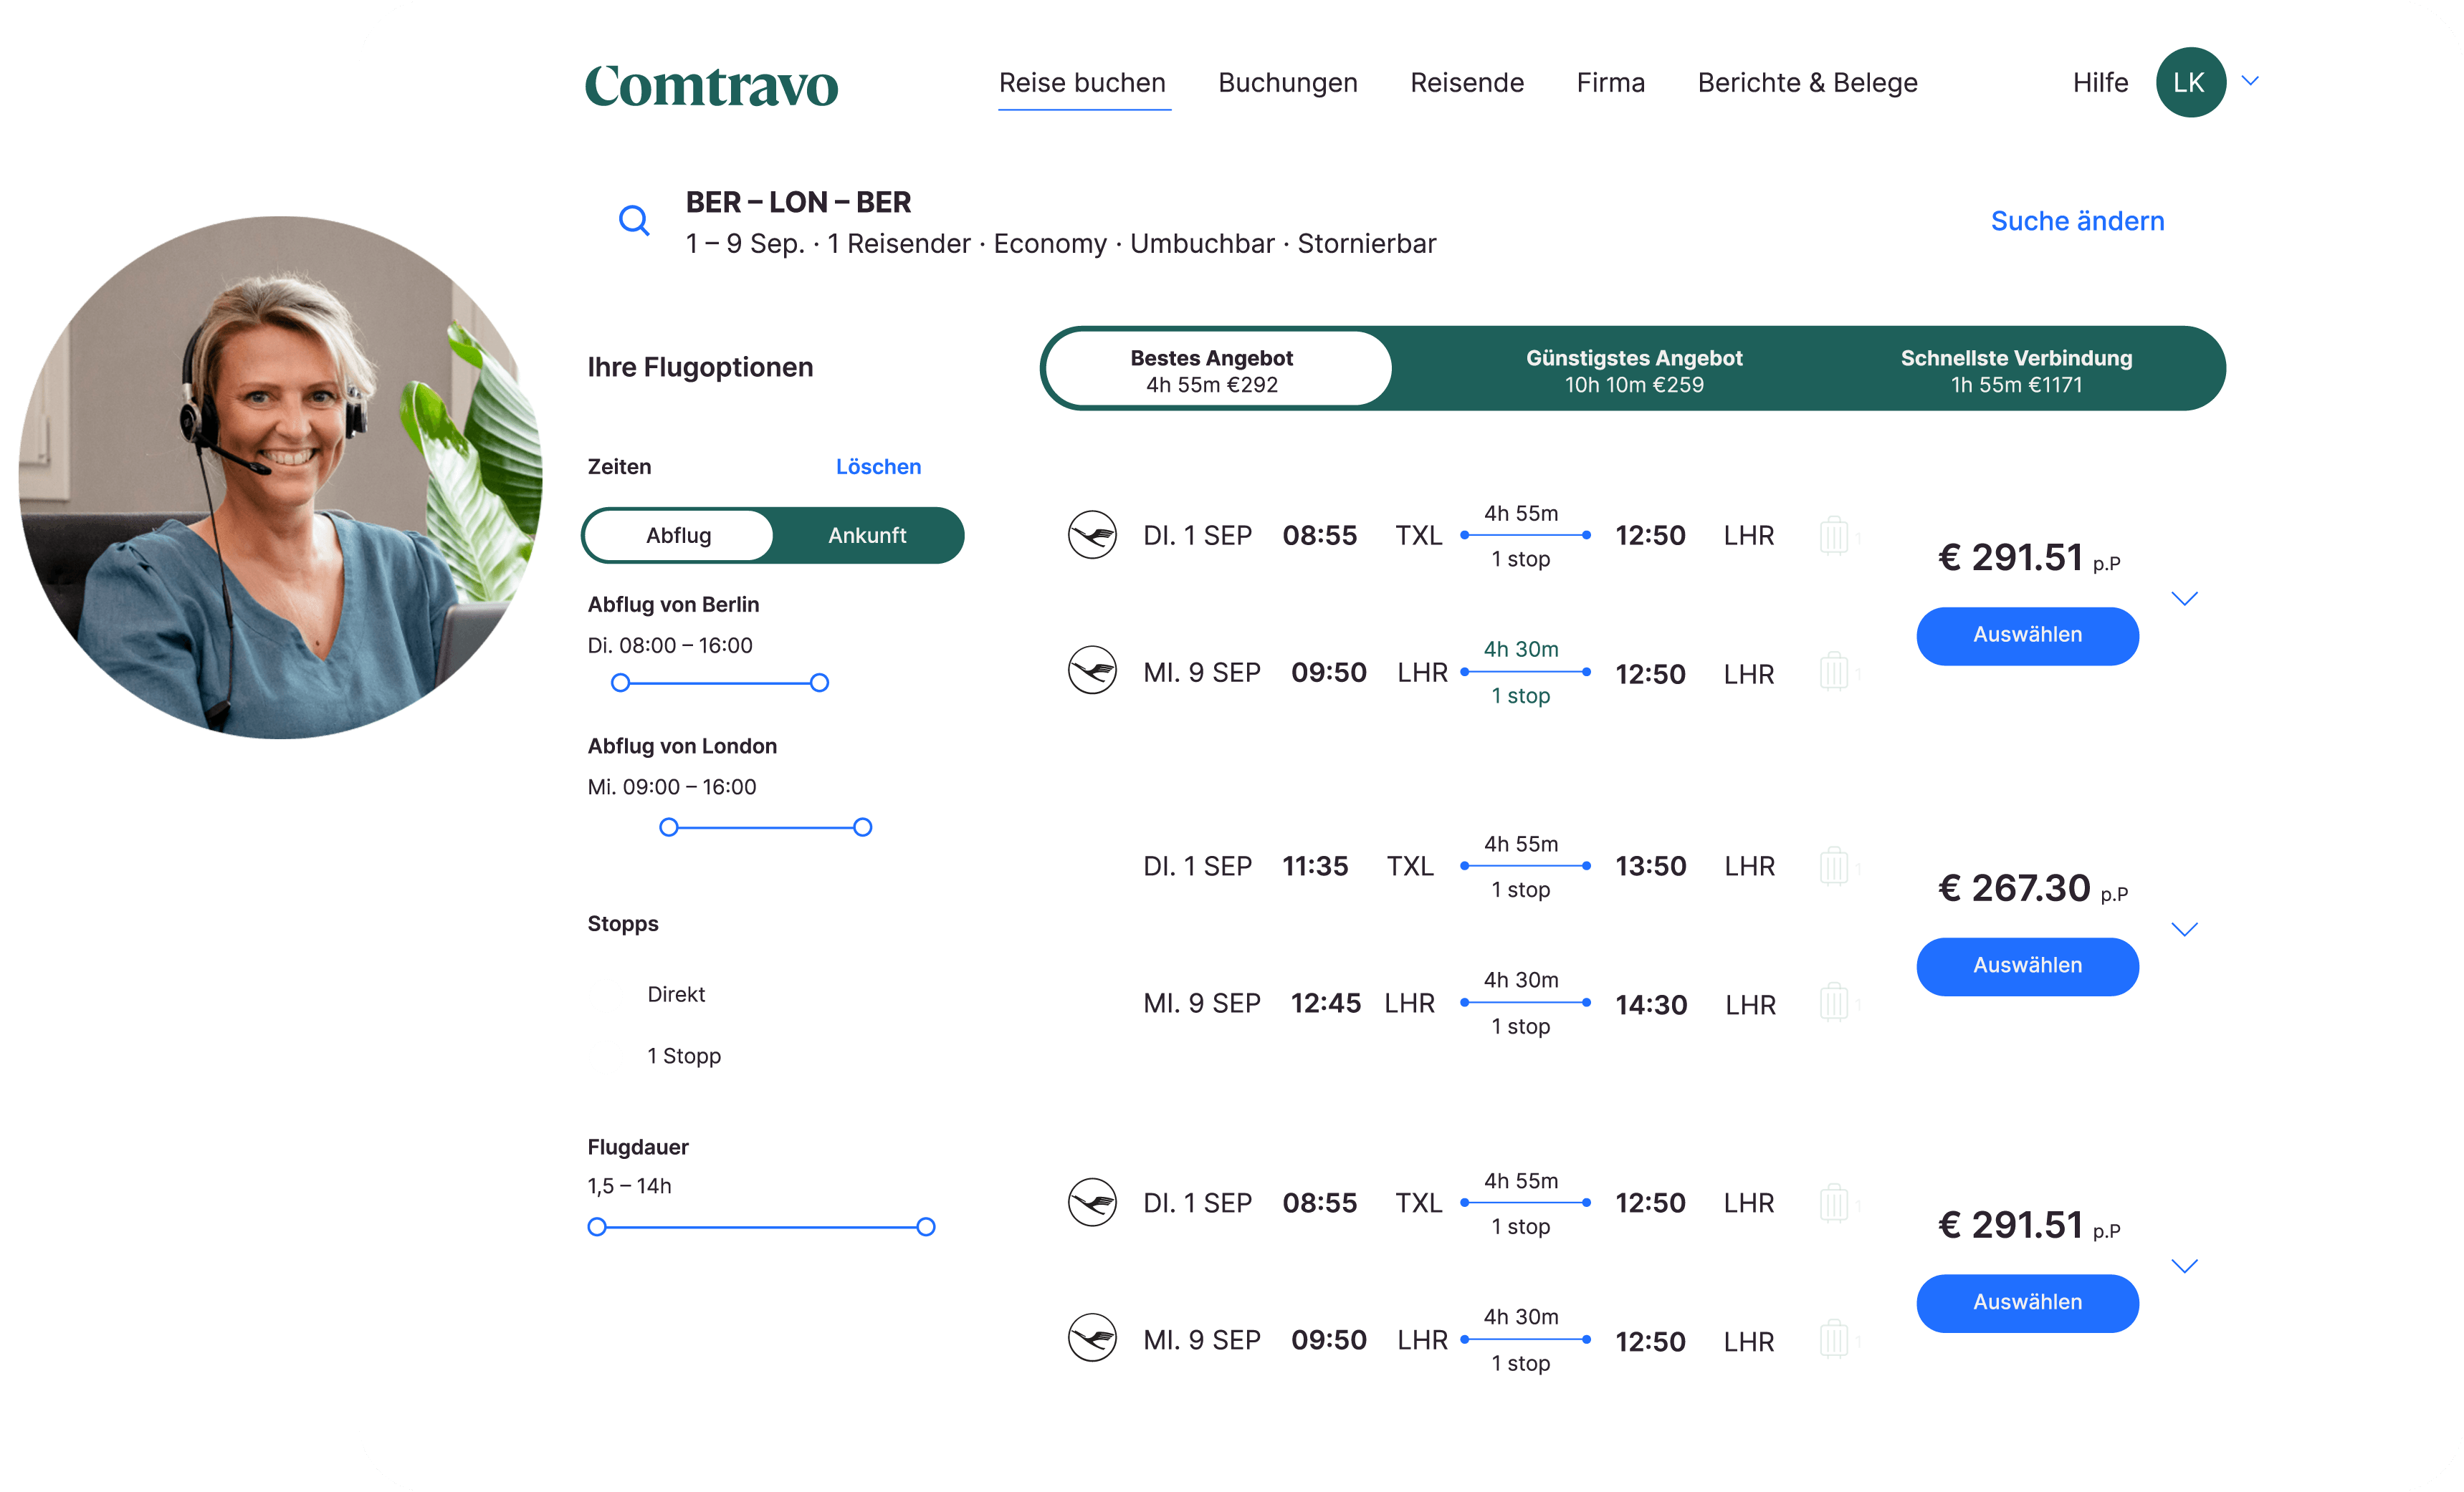Screen dimensions: 2464x1492
Task: Click Auswählen for the €267.30 offer
Action: point(2027,966)
